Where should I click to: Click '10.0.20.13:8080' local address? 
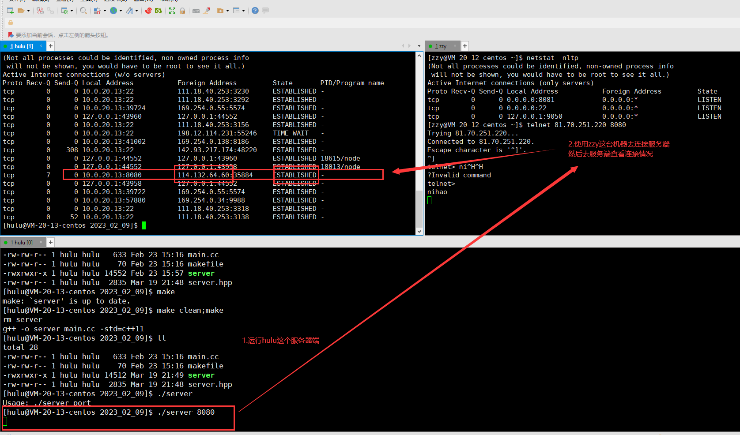pos(112,175)
